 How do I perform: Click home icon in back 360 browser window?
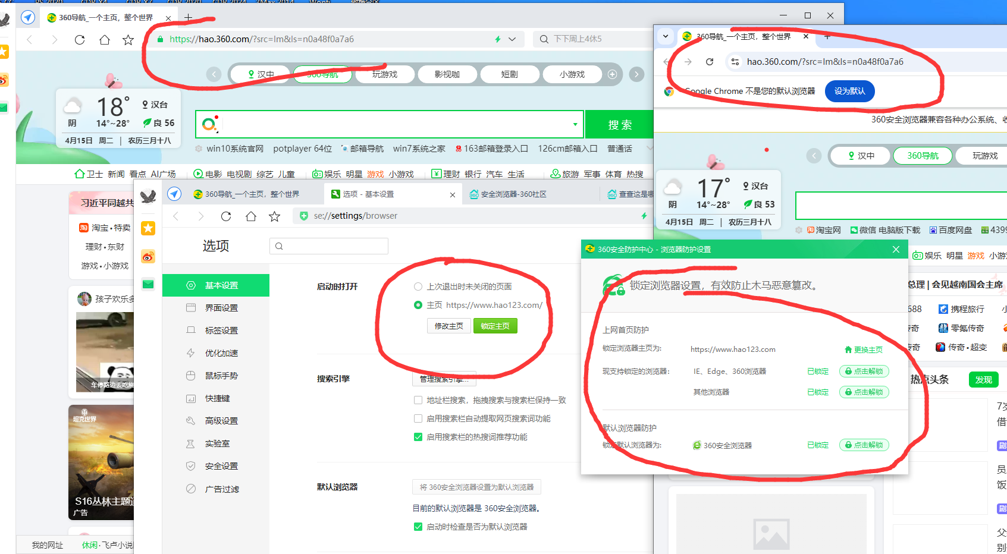[105, 40]
